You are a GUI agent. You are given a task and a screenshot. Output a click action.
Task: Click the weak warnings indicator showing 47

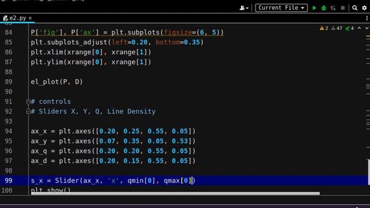coord(336,28)
